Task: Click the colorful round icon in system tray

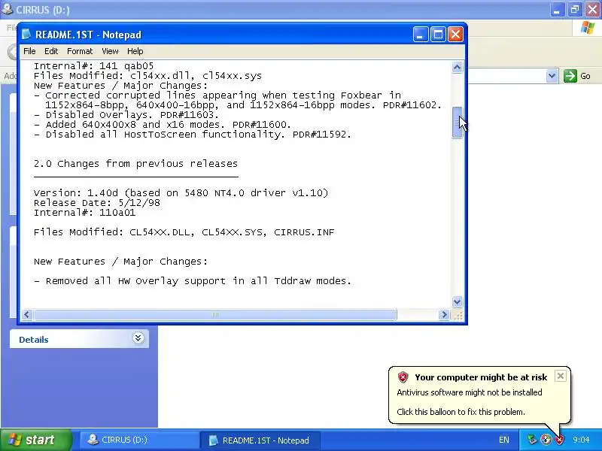Action: click(546, 440)
